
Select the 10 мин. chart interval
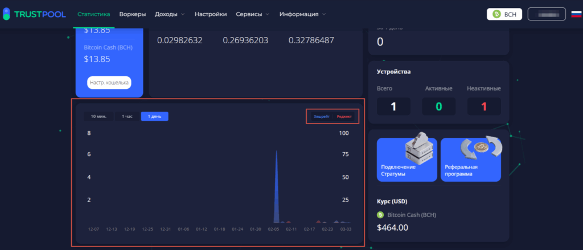coord(98,116)
